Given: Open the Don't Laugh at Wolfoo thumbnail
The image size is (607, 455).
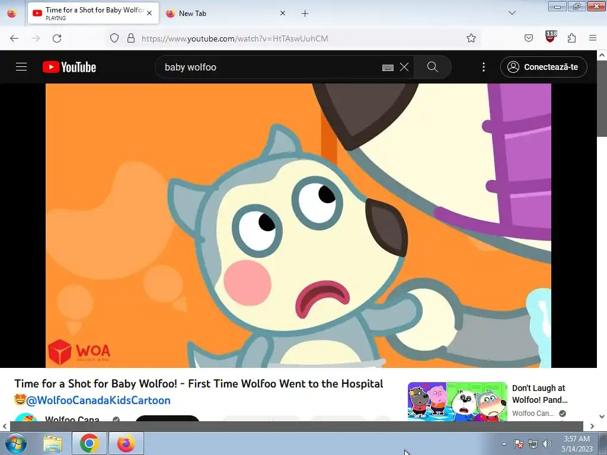Looking at the screenshot, I should point(457,402).
